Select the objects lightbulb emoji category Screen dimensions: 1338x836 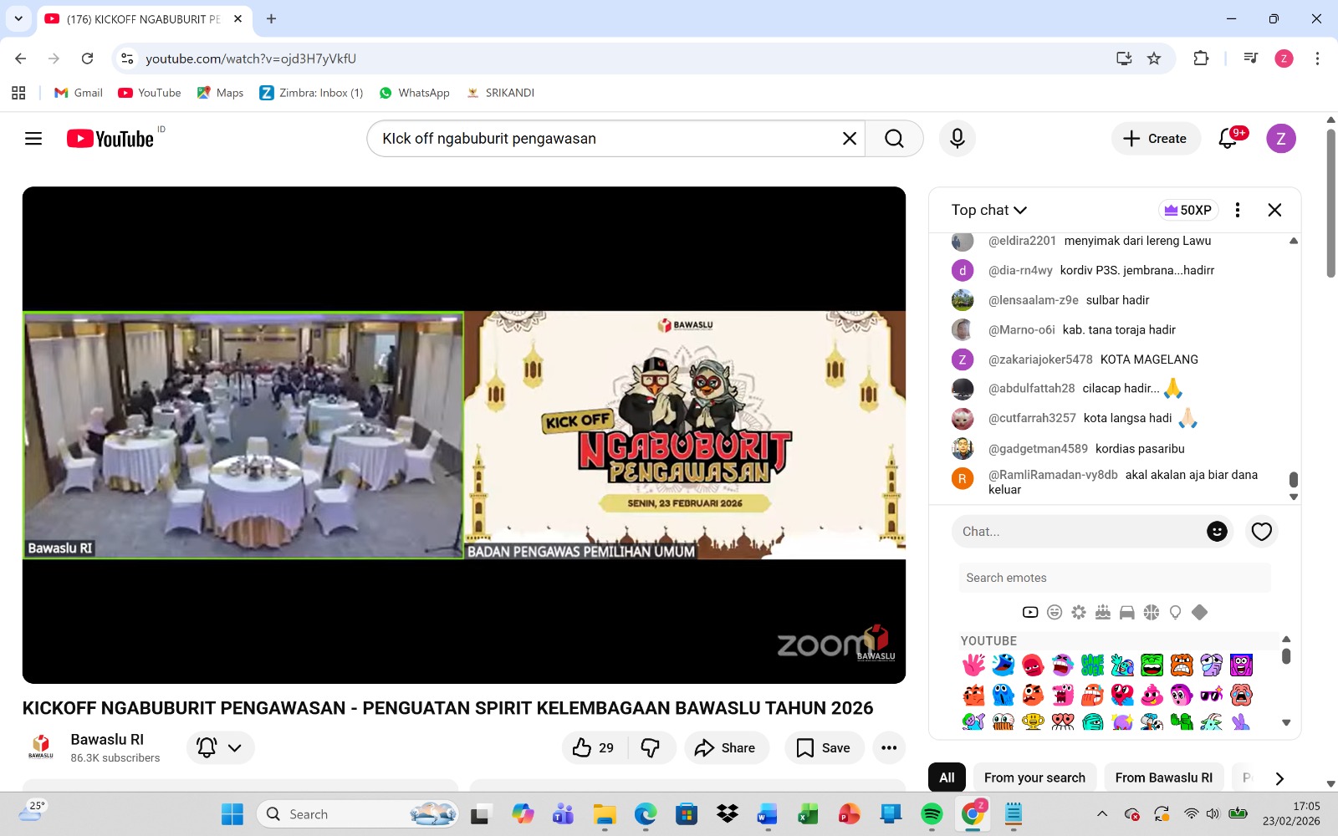pyautogui.click(x=1175, y=613)
